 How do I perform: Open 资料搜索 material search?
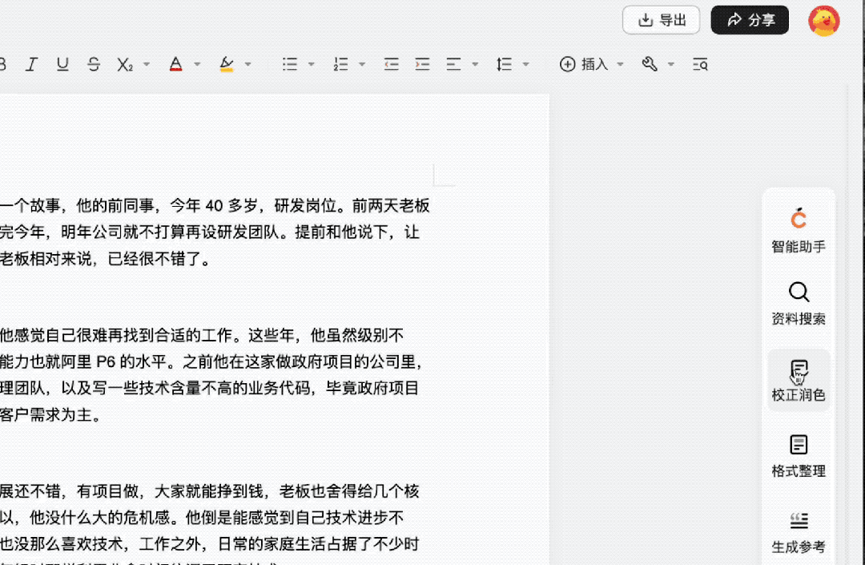[x=799, y=304]
